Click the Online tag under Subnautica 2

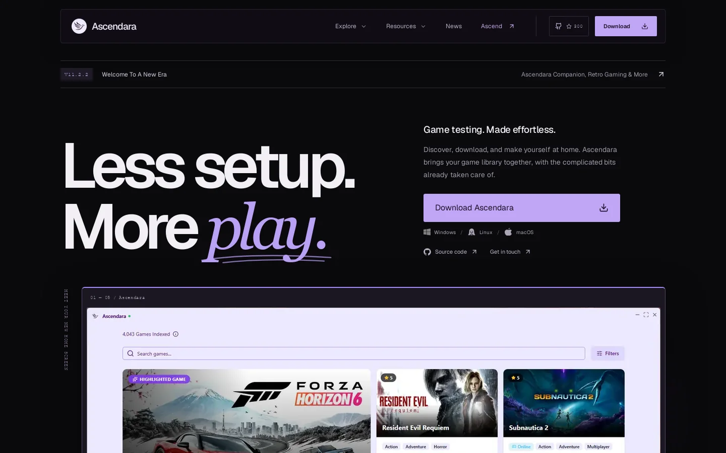coord(521,446)
